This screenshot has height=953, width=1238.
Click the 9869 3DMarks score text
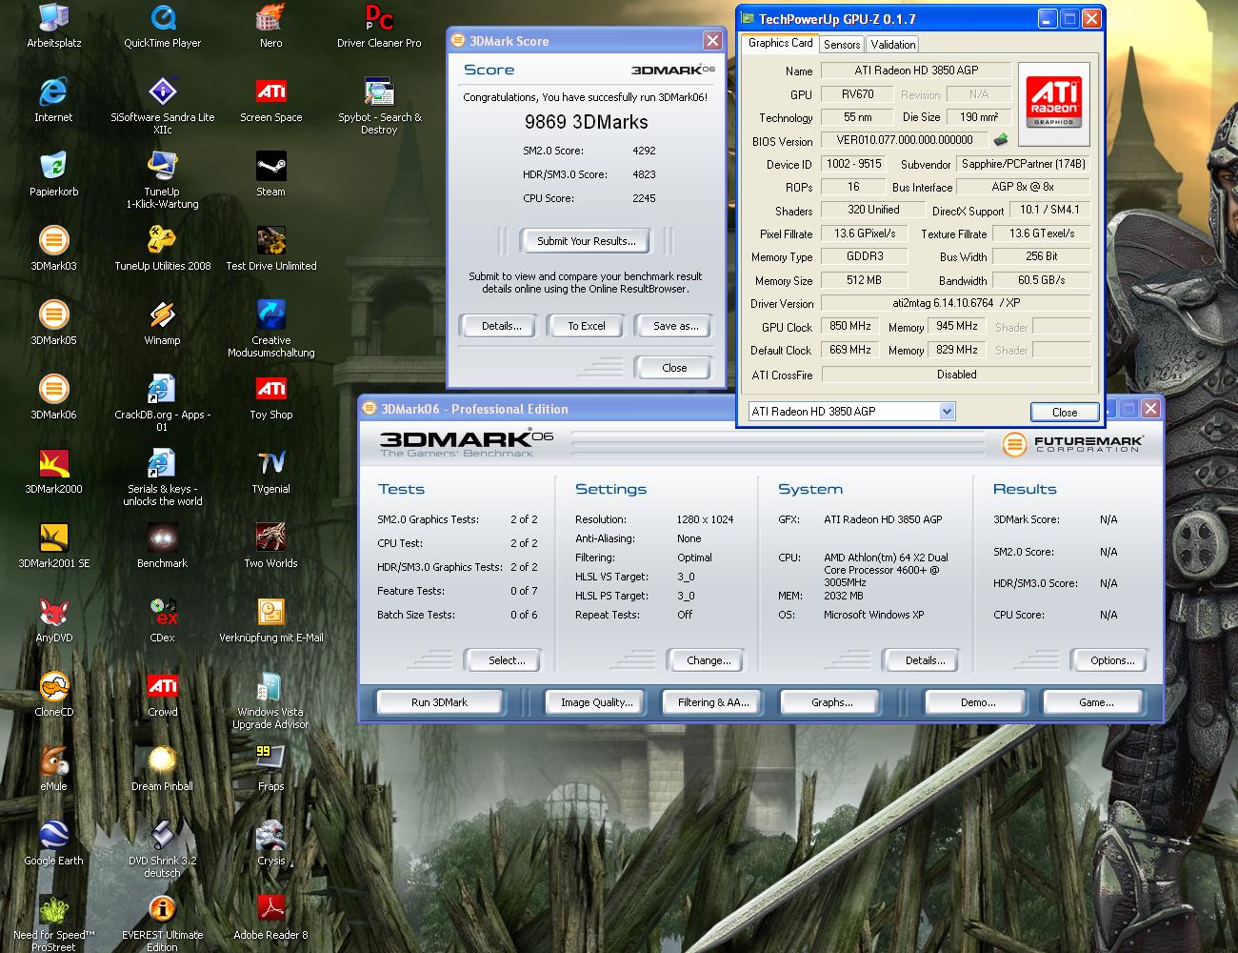[x=586, y=122]
